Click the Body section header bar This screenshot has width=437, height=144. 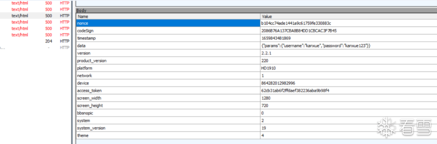point(256,11)
